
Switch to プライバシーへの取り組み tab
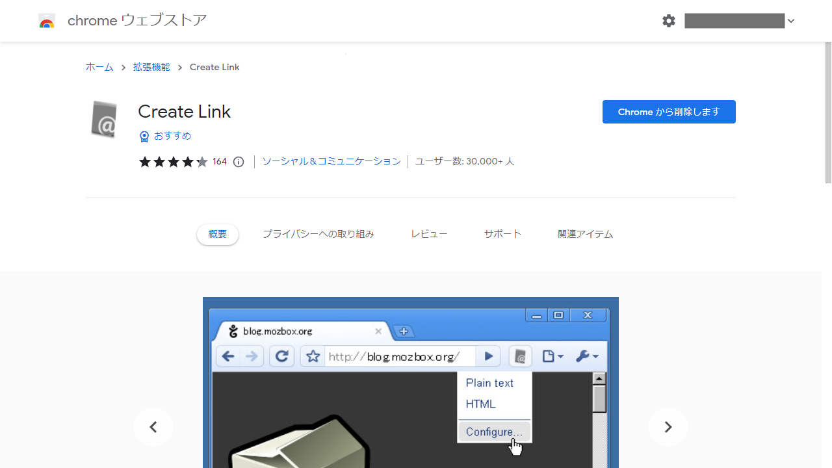[x=318, y=234]
